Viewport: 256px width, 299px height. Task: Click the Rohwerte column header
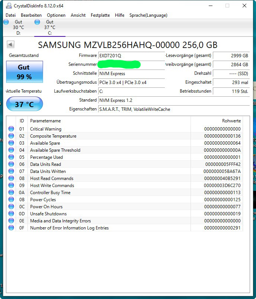[x=231, y=121]
